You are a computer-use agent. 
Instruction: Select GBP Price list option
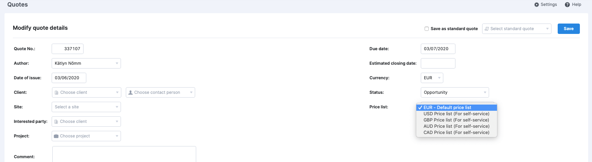point(456,120)
